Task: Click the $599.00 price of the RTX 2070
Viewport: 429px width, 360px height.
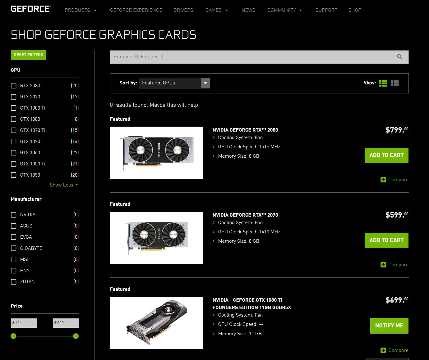Action: click(x=397, y=215)
